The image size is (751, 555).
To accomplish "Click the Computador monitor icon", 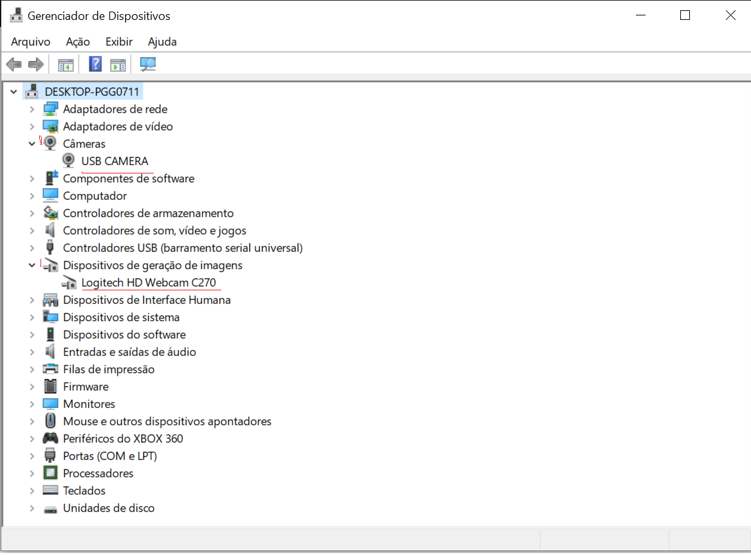I will point(50,196).
